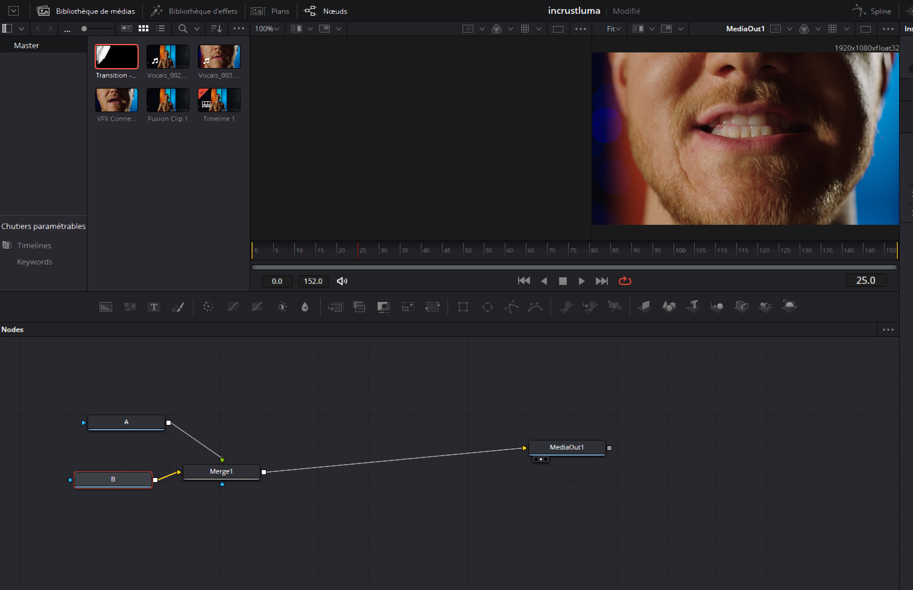Add a Spot Light node
Image resolution: width=913 pixels, height=590 pixels.
tap(765, 306)
